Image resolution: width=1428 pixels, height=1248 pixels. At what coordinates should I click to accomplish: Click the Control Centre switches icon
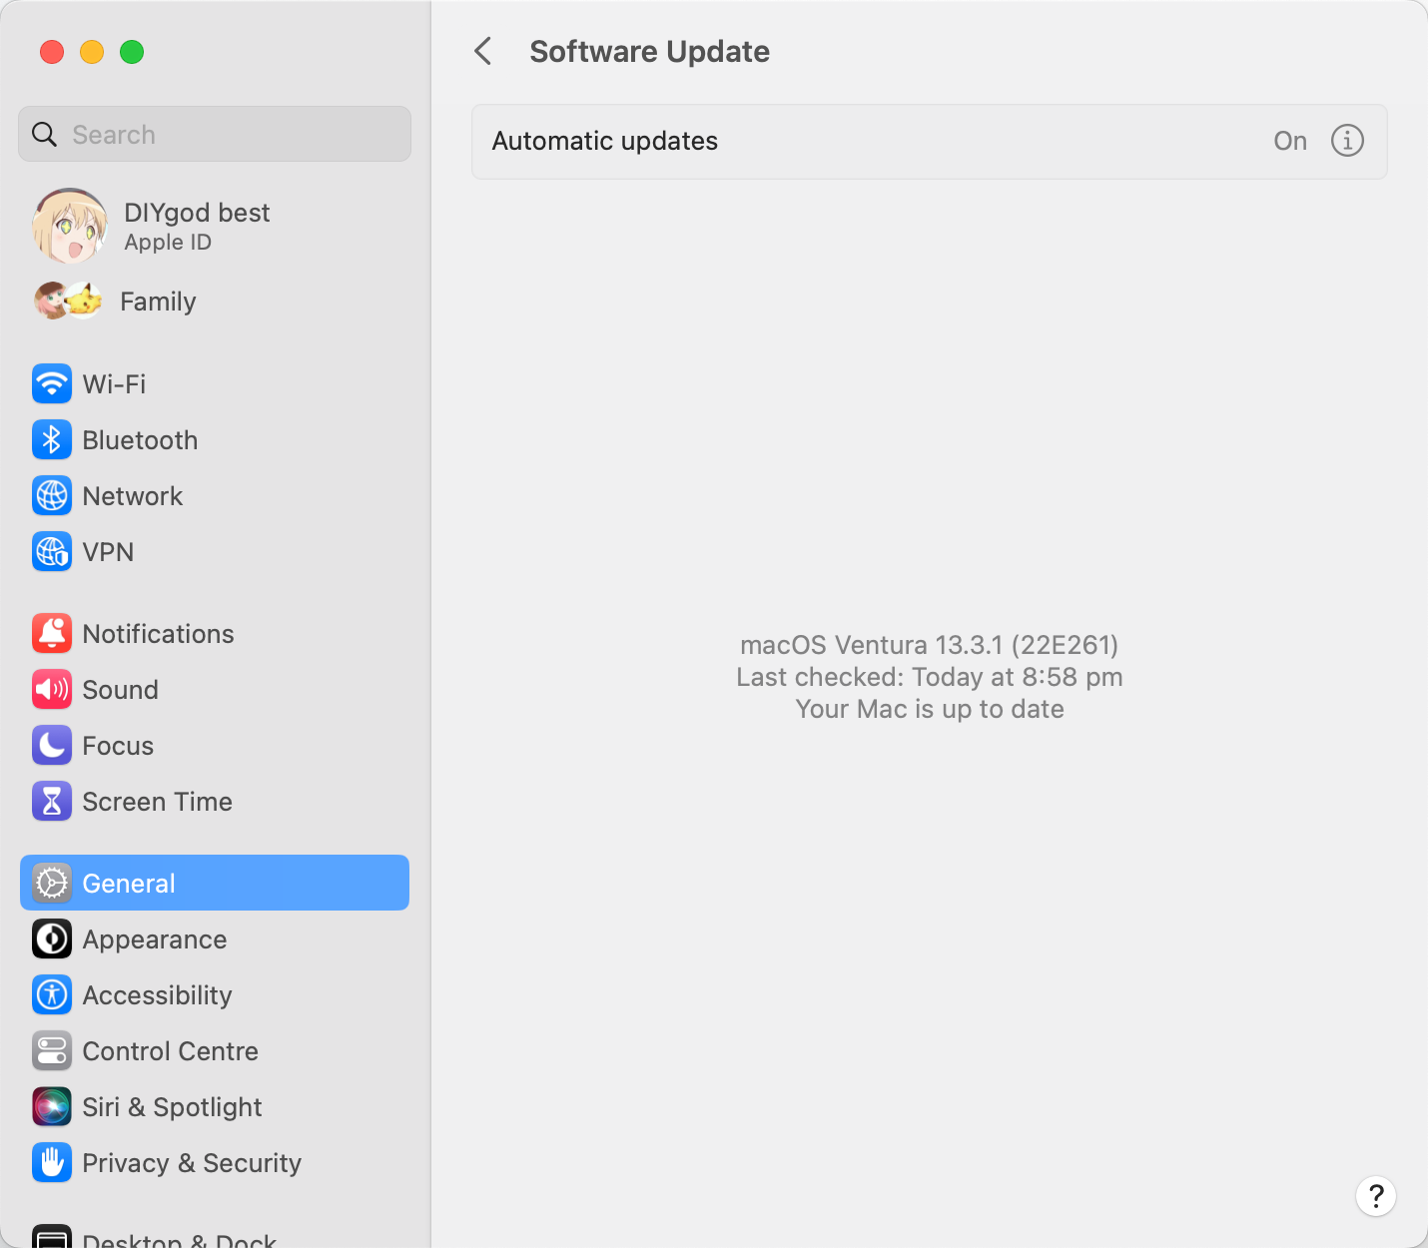pyautogui.click(x=52, y=1050)
